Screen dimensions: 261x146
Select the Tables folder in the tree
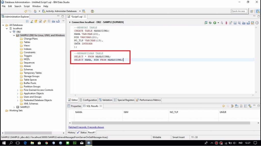[x=27, y=42]
